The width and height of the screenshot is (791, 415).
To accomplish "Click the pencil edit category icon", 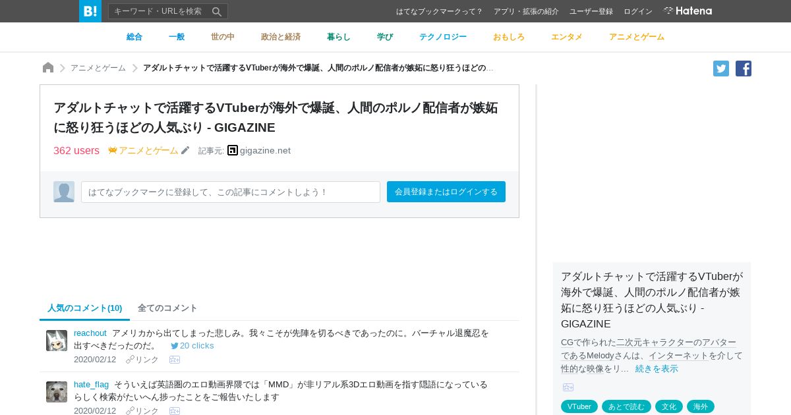I will tap(185, 150).
